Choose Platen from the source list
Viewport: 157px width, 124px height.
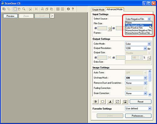(138, 23)
